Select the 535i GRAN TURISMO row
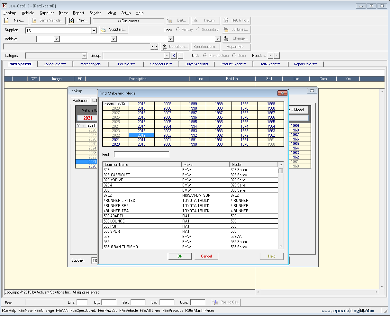The image size is (390, 316). coord(190,247)
